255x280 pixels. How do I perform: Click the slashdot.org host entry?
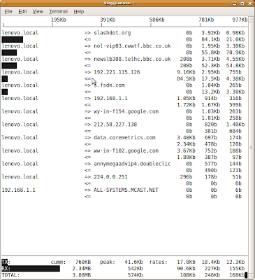(x=112, y=33)
